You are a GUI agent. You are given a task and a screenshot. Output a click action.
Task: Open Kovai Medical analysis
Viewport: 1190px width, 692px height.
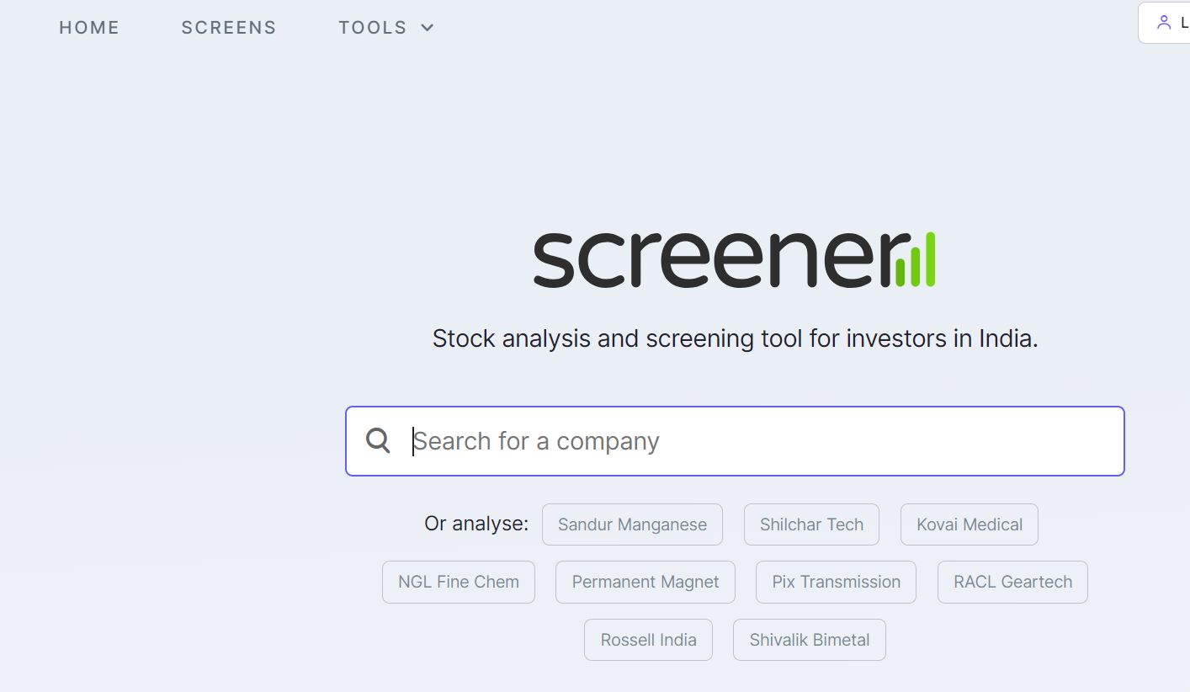click(x=970, y=524)
